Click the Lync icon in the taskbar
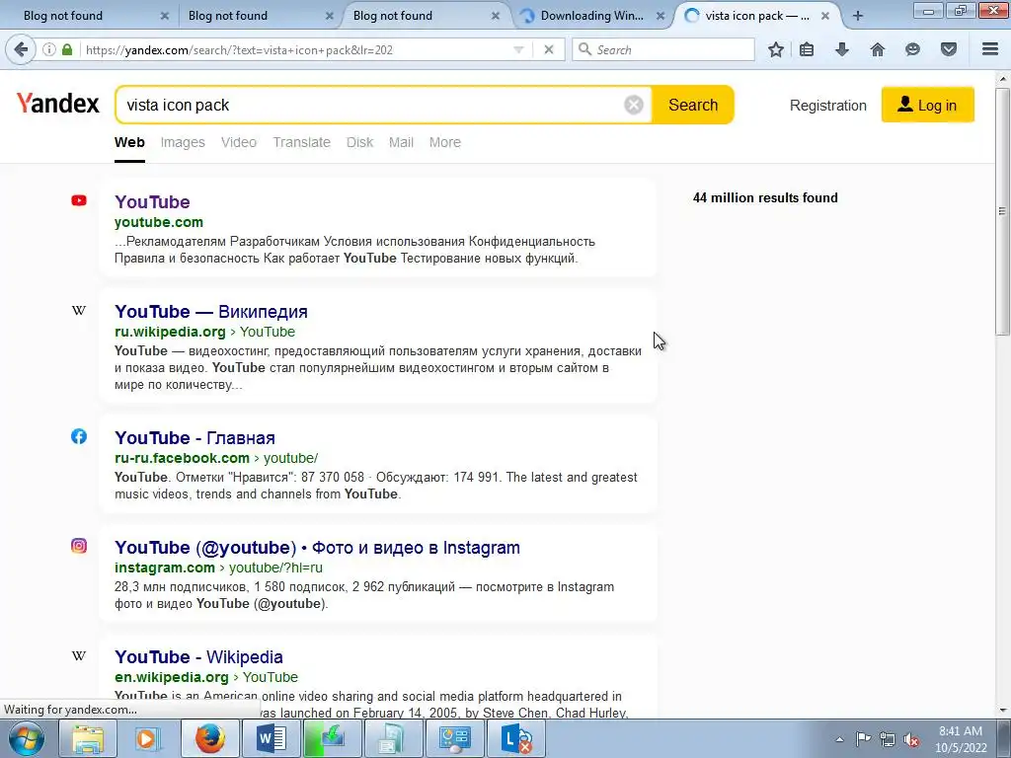Screen dimensions: 1011x758 tap(515, 738)
